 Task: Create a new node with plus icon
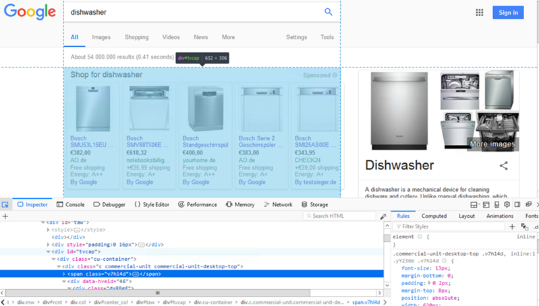point(5,216)
